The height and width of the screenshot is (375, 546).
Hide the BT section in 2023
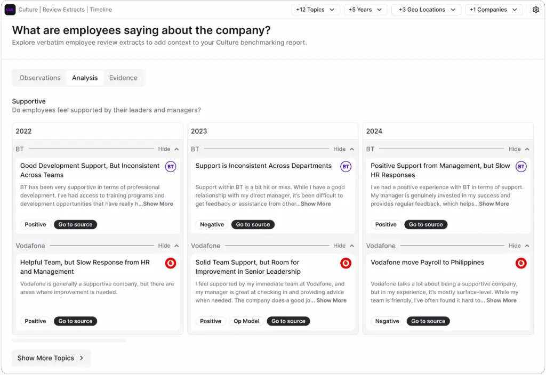pyautogui.click(x=344, y=149)
